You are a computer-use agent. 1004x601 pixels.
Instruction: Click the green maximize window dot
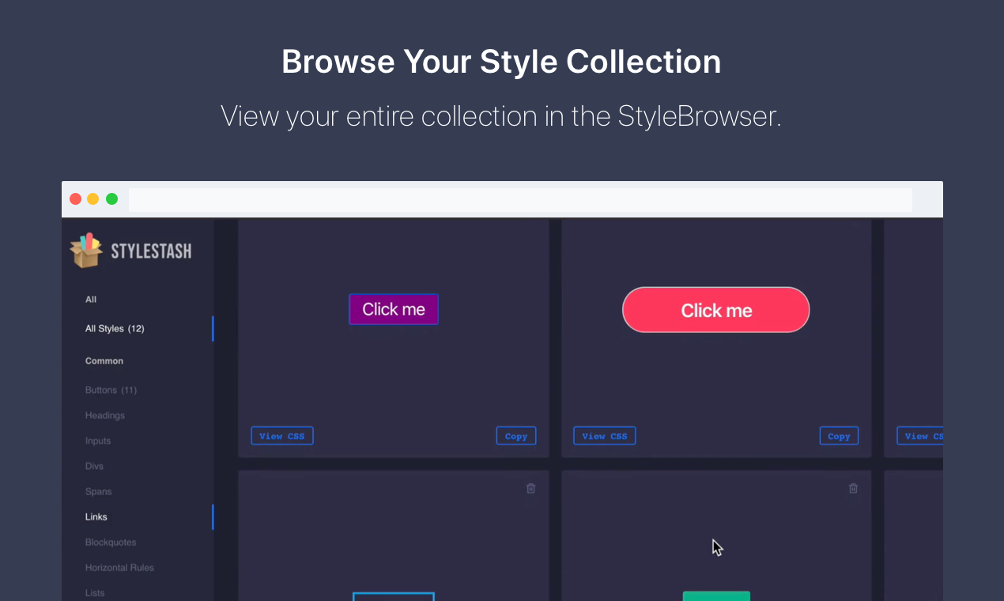[111, 198]
